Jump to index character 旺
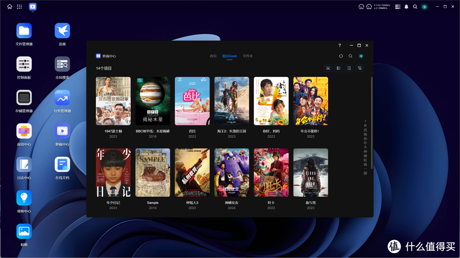The image size is (460, 258). click(x=365, y=160)
